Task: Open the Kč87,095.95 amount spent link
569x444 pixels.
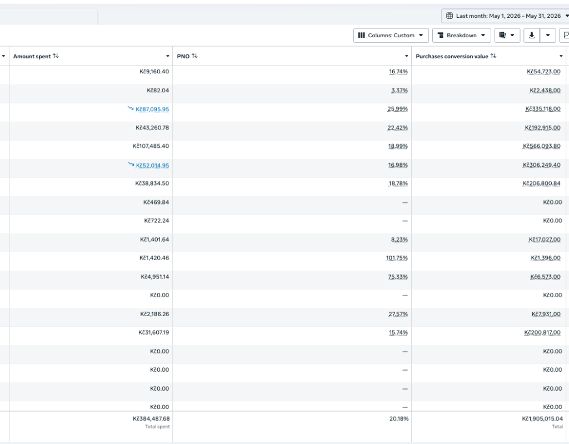Action: 152,109
